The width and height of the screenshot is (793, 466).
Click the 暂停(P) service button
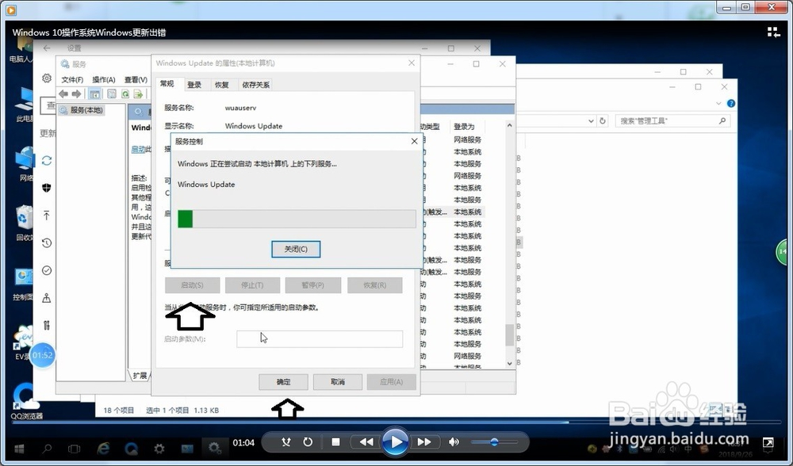pyautogui.click(x=312, y=285)
